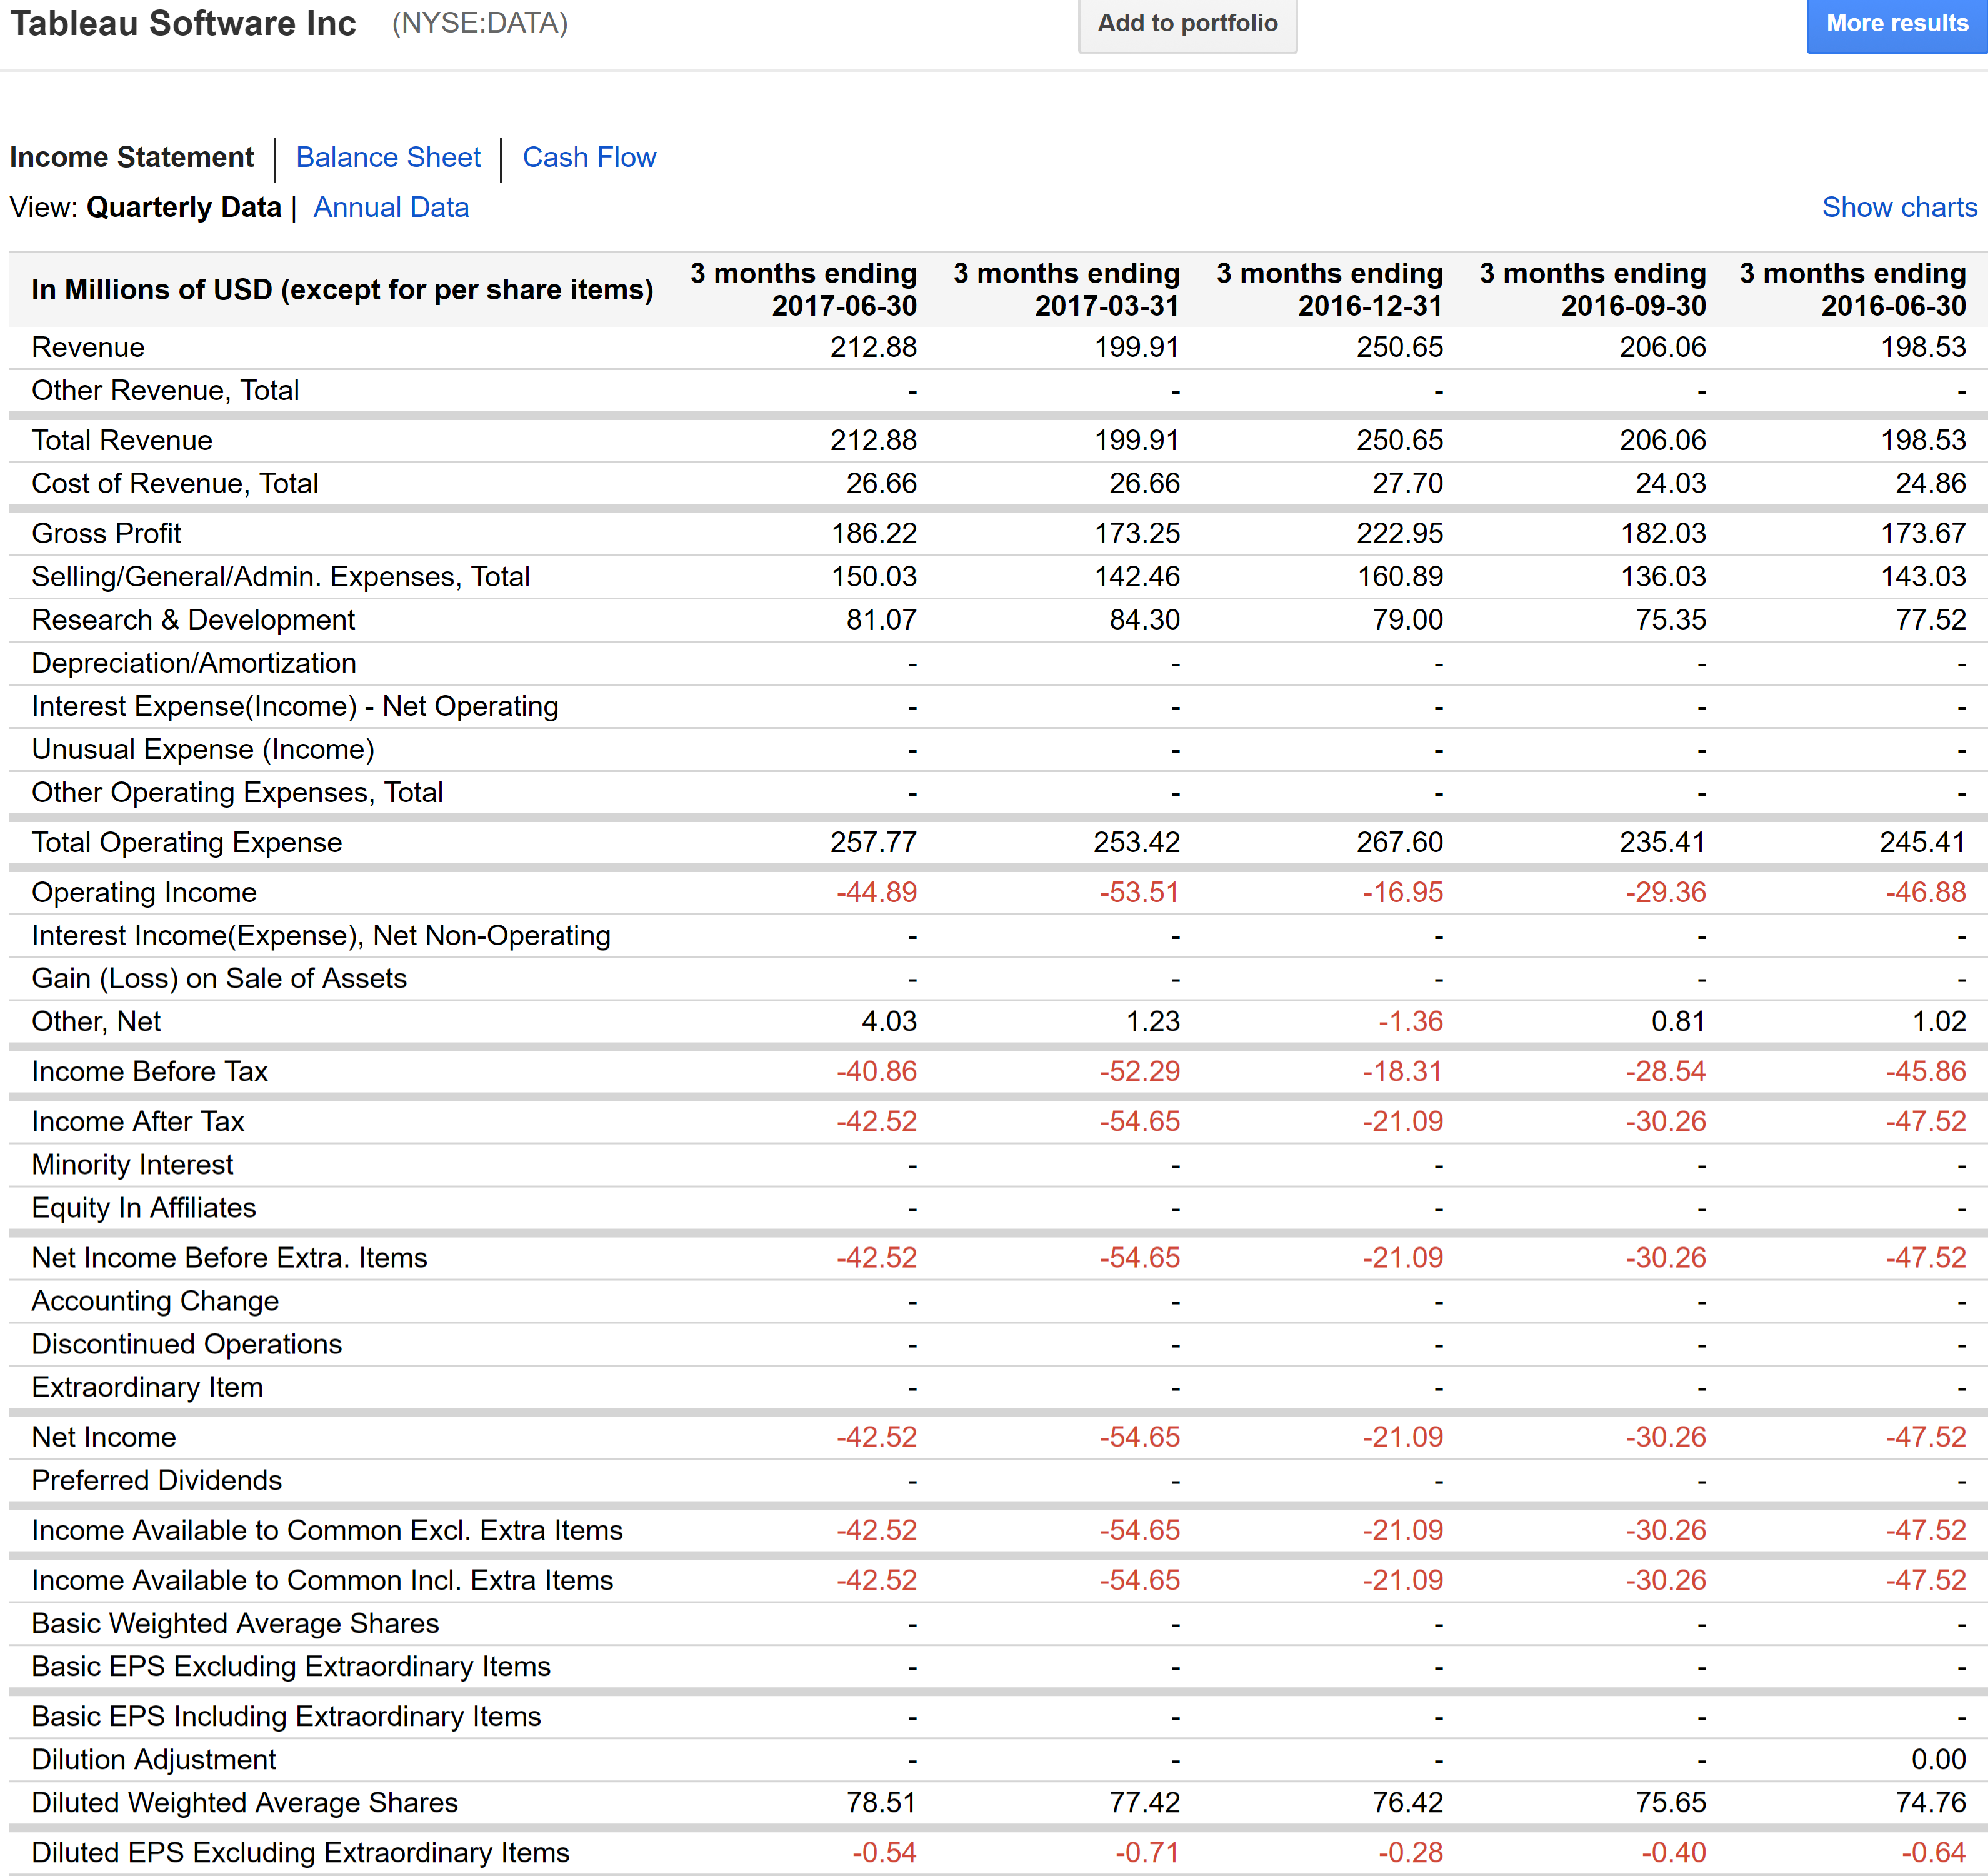Click Equity In Affiliates label

[x=144, y=1208]
